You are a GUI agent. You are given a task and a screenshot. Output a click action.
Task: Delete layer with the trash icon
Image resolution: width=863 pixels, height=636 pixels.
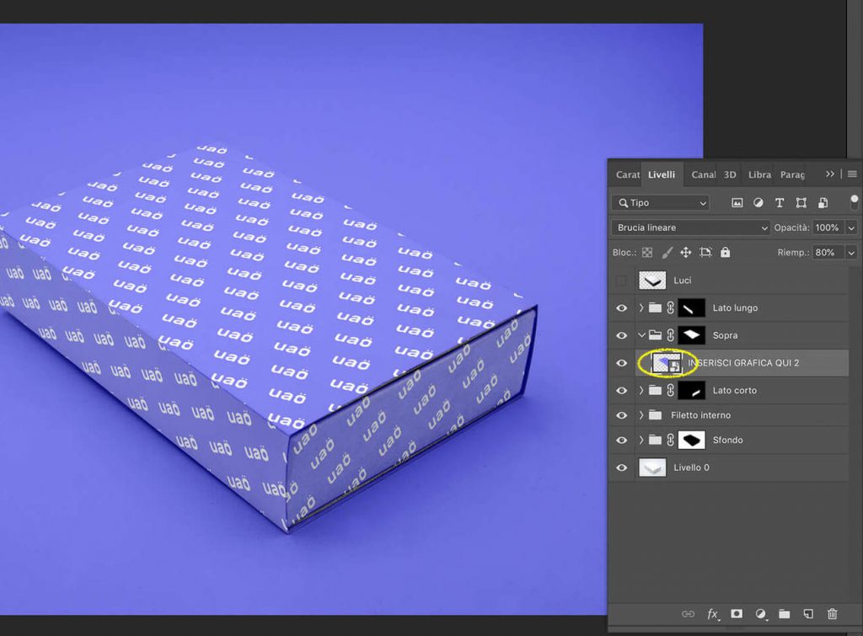833,614
